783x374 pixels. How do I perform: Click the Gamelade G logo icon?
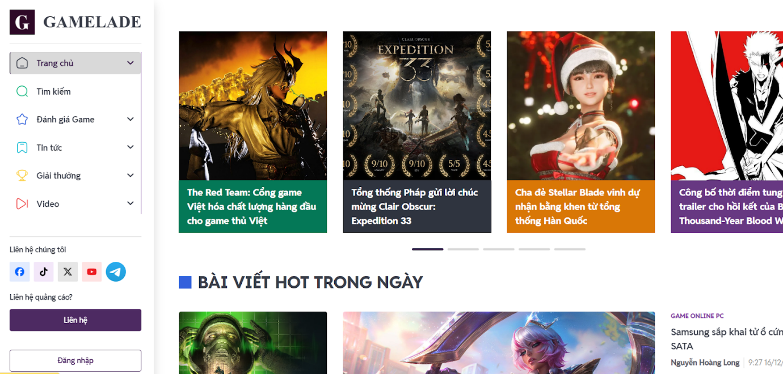(x=22, y=22)
